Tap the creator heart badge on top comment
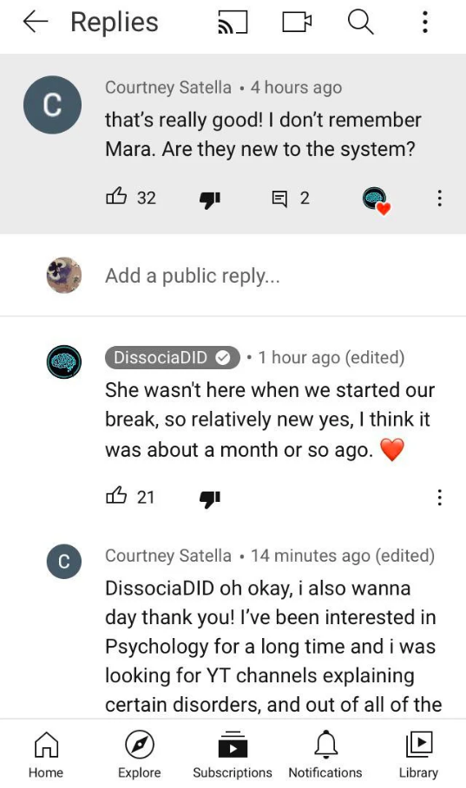The image size is (466, 788). pyautogui.click(x=377, y=200)
